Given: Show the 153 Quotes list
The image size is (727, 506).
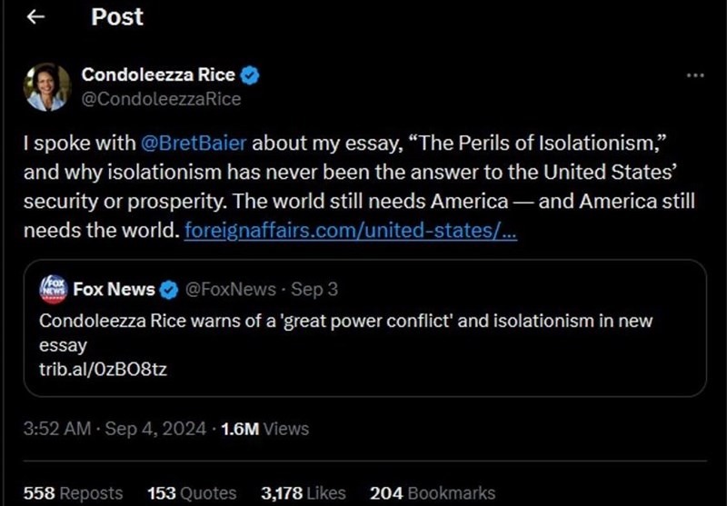Looking at the screenshot, I should point(192,493).
